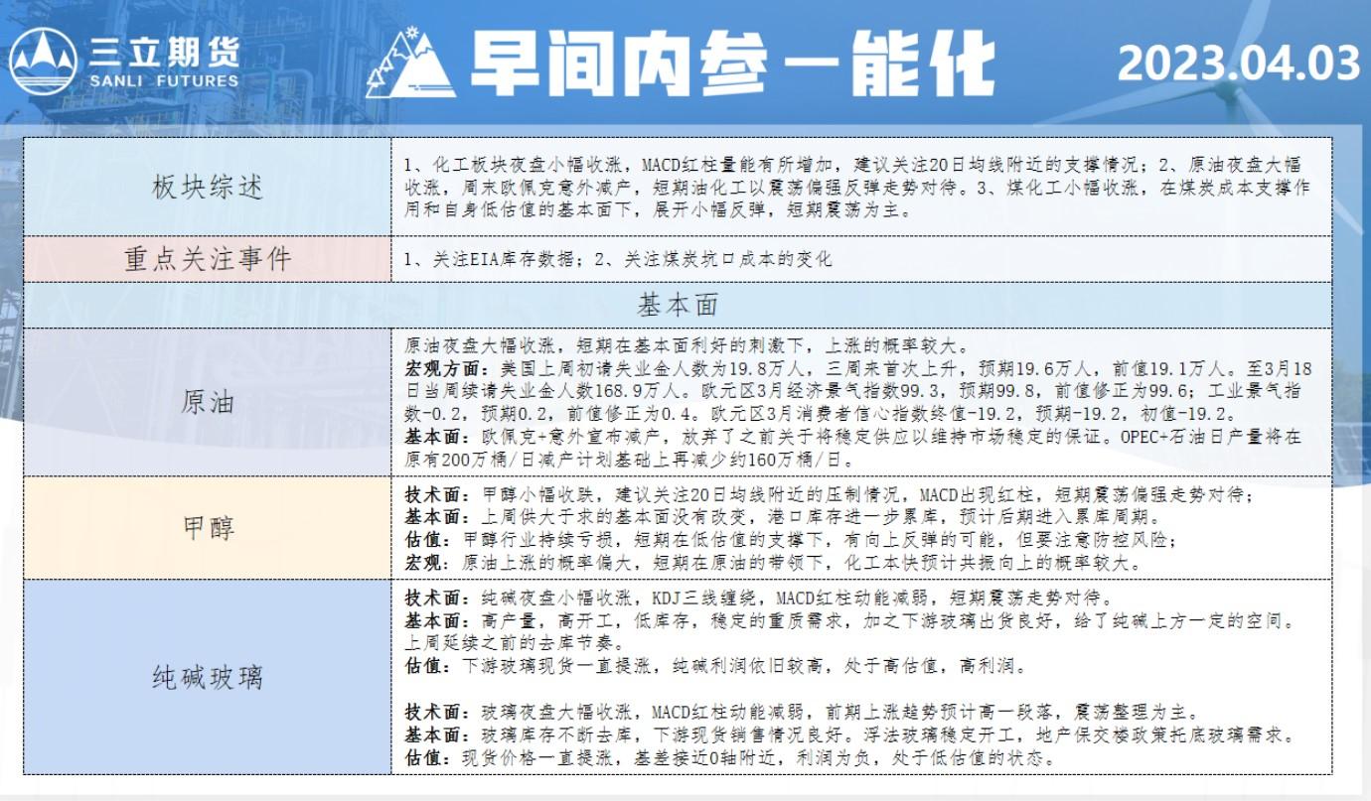
Task: Click the 重点关注事件 row label
Action: tap(208, 259)
